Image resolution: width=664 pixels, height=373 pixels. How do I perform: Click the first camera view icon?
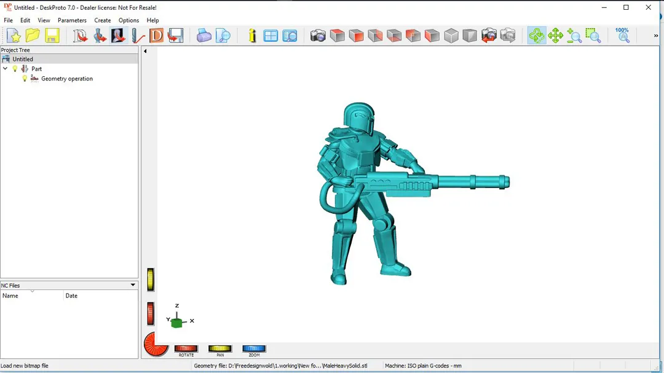(x=318, y=36)
